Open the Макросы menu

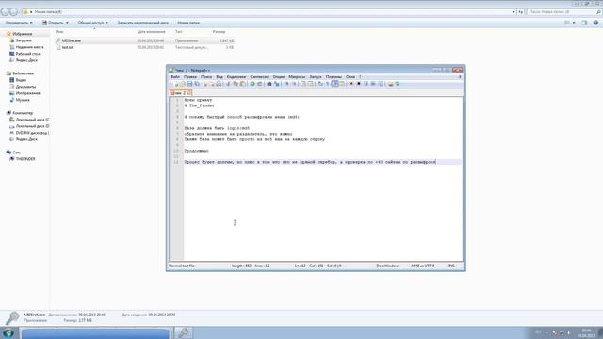pyautogui.click(x=297, y=77)
